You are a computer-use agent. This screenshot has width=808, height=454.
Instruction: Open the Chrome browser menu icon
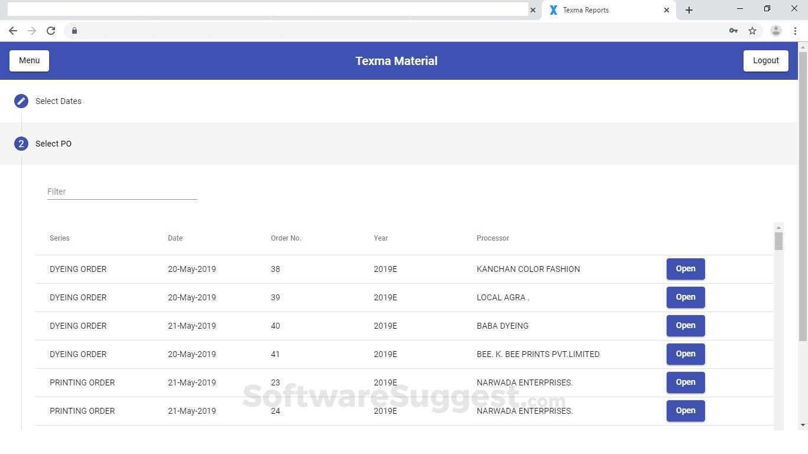coord(794,30)
